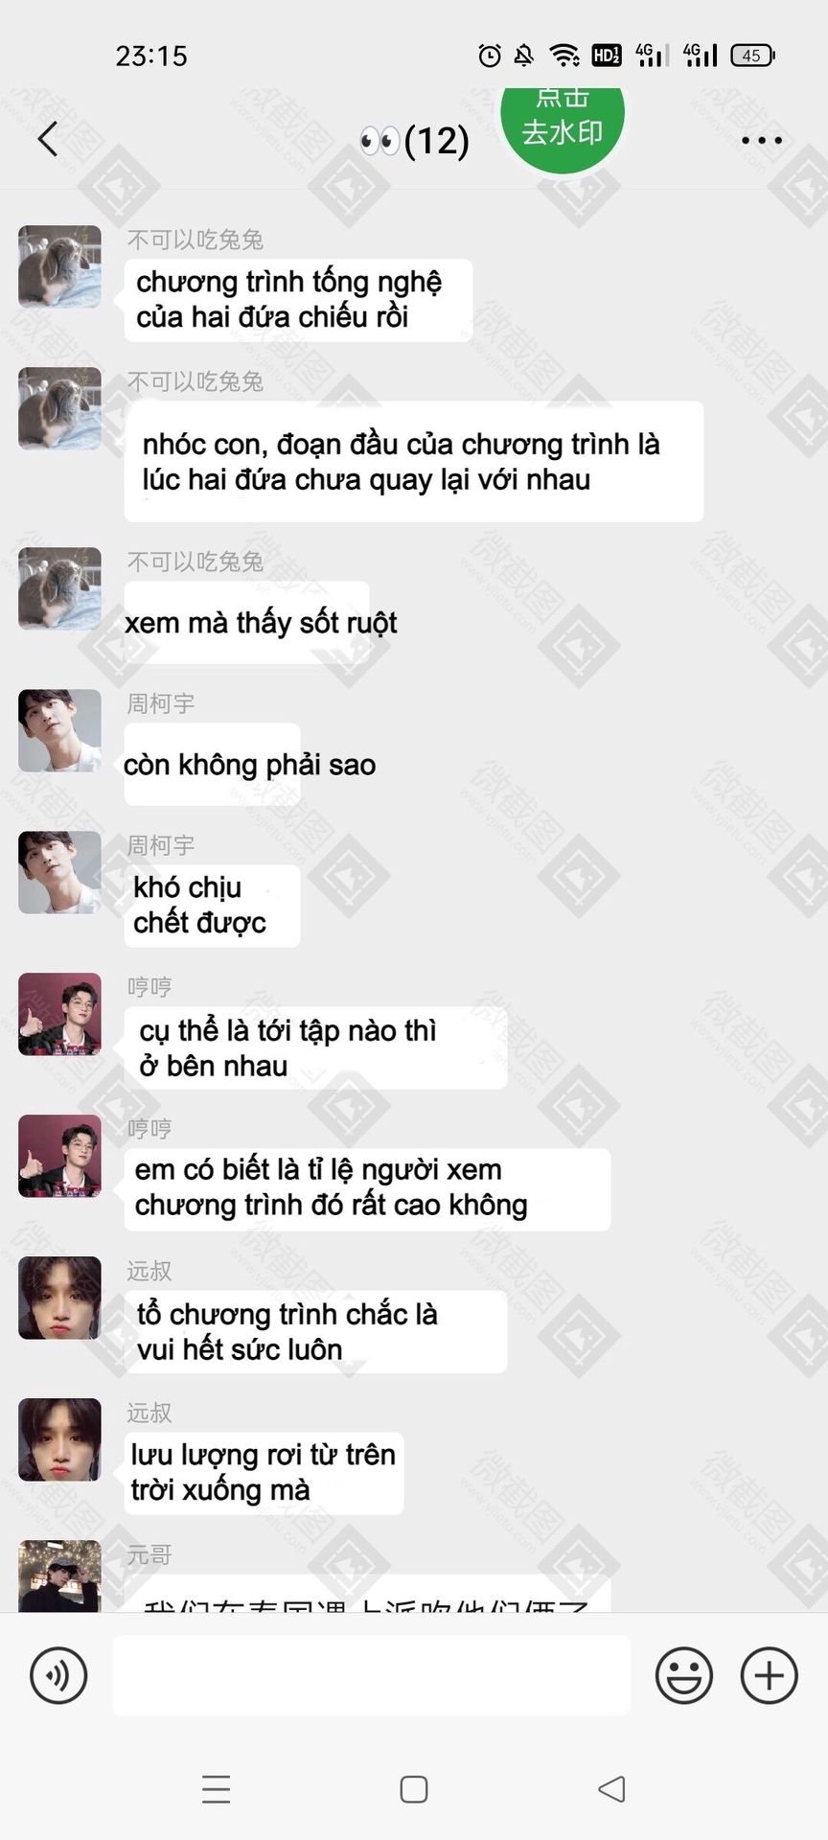Focus the message text input field

(x=371, y=1675)
